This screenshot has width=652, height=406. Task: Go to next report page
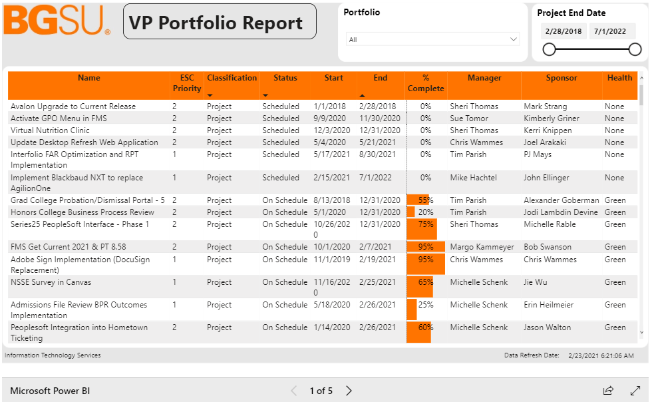(x=349, y=391)
